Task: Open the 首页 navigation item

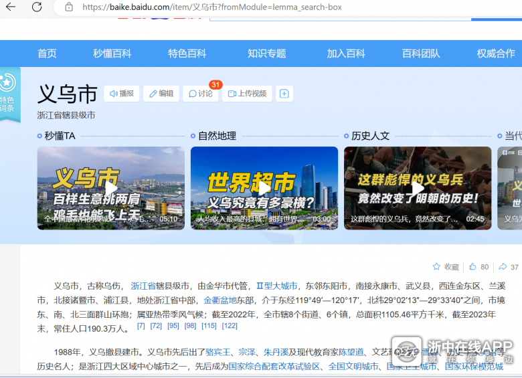Action: tap(47, 54)
